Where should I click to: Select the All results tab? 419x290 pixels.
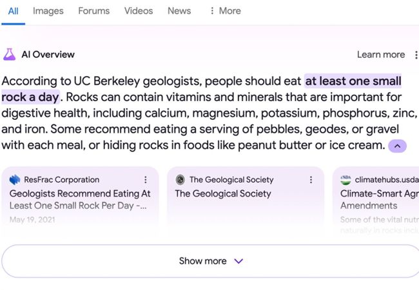(x=13, y=11)
